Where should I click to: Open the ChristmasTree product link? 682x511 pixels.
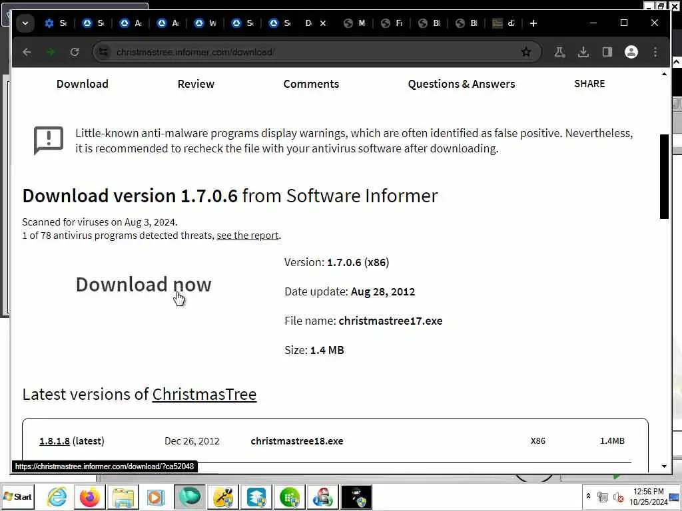(x=204, y=394)
